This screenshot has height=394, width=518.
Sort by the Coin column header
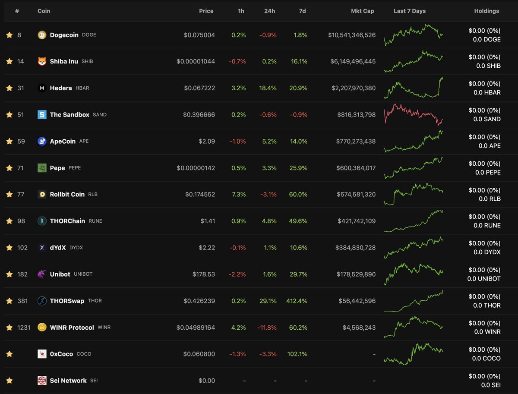(x=44, y=11)
